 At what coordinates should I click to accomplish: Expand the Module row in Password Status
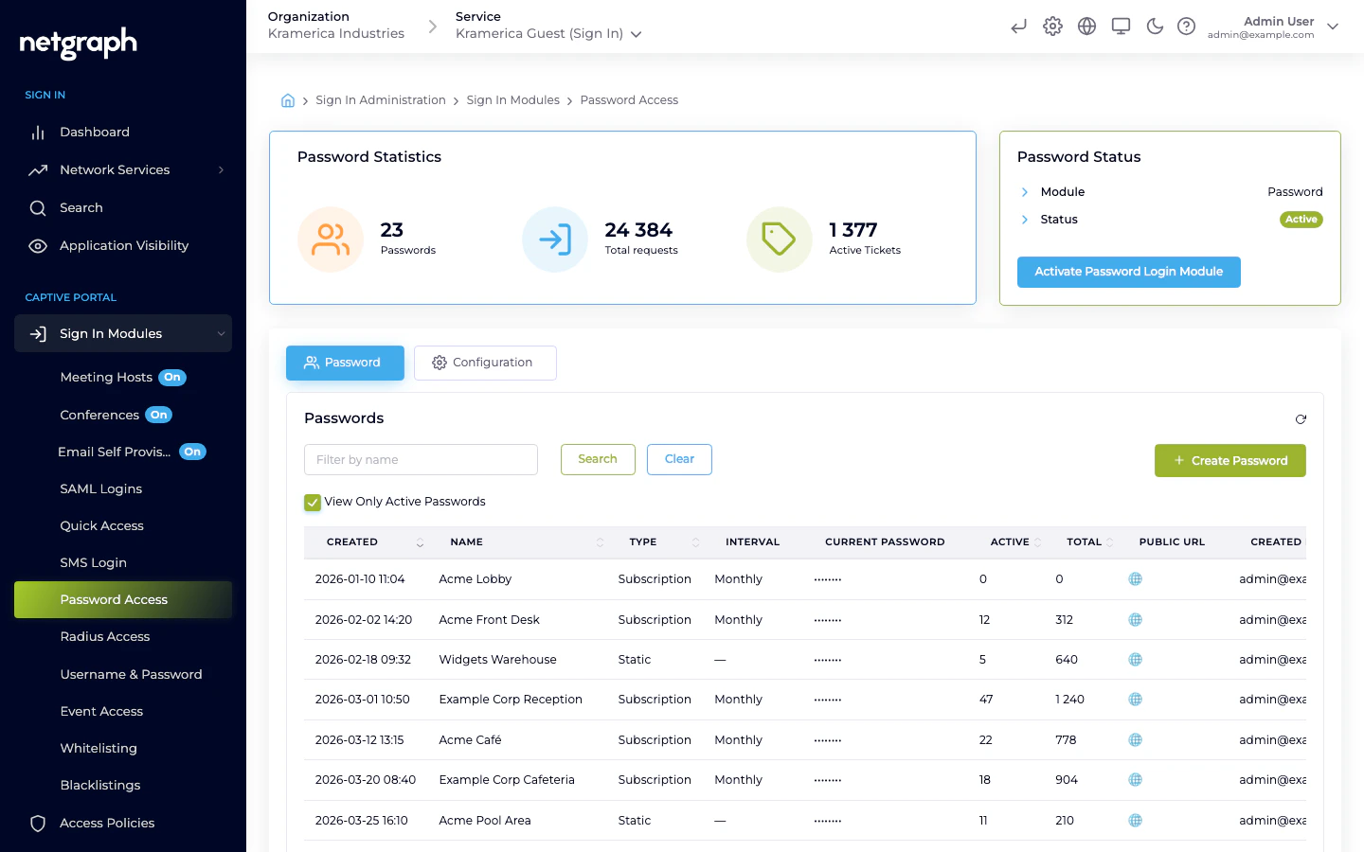click(1024, 191)
